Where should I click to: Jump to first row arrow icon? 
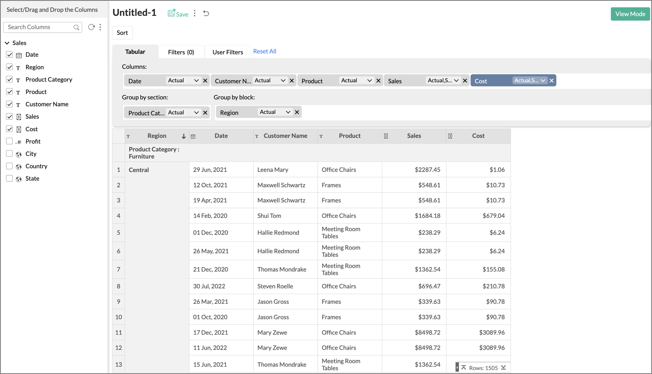464,368
